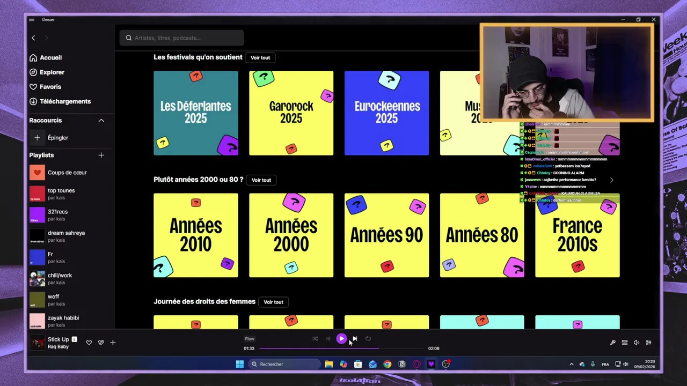687x386 pixels.
Task: Click the Épingler plus icon
Action: coord(37,138)
